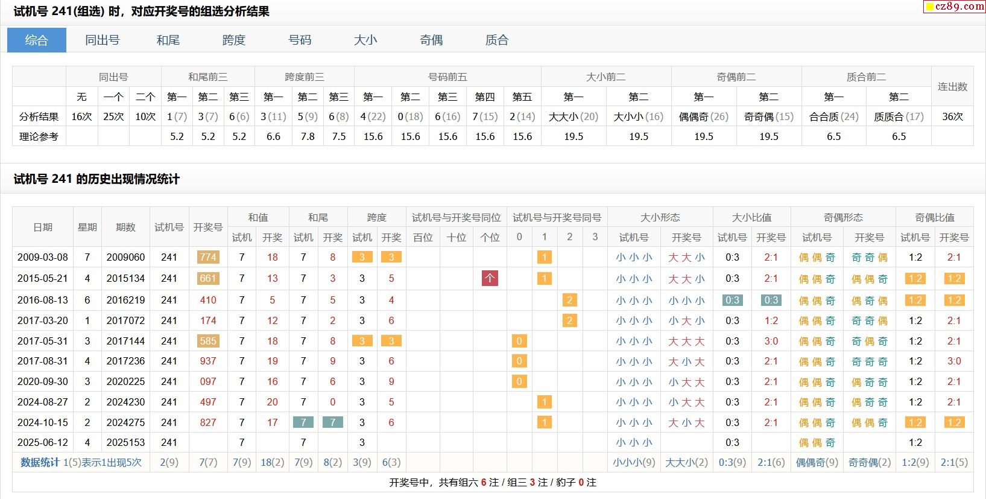The width and height of the screenshot is (986, 499).
Task: Click the red 个 badge in the 2015-05-21 row
Action: click(490, 279)
